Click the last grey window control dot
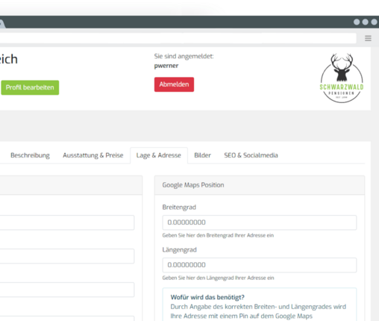The height and width of the screenshot is (321, 379). point(374,22)
